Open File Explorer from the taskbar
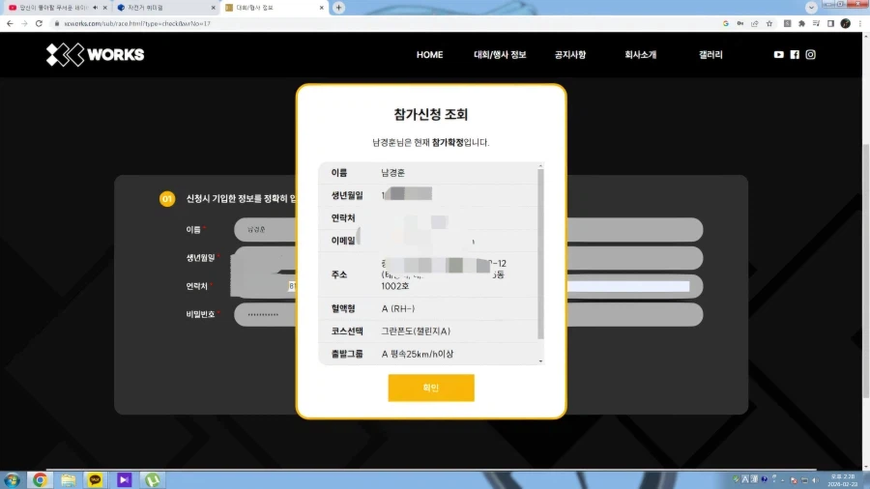Image resolution: width=870 pixels, height=489 pixels. click(69, 480)
